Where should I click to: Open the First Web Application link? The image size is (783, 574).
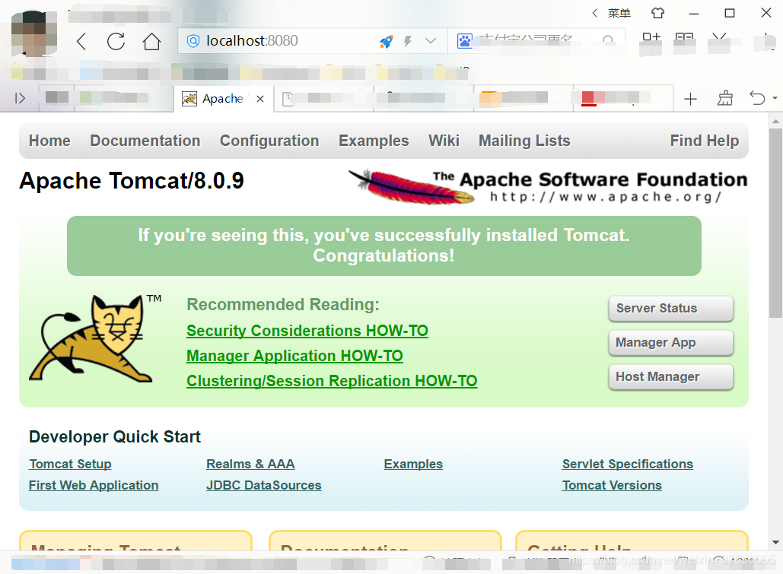94,485
